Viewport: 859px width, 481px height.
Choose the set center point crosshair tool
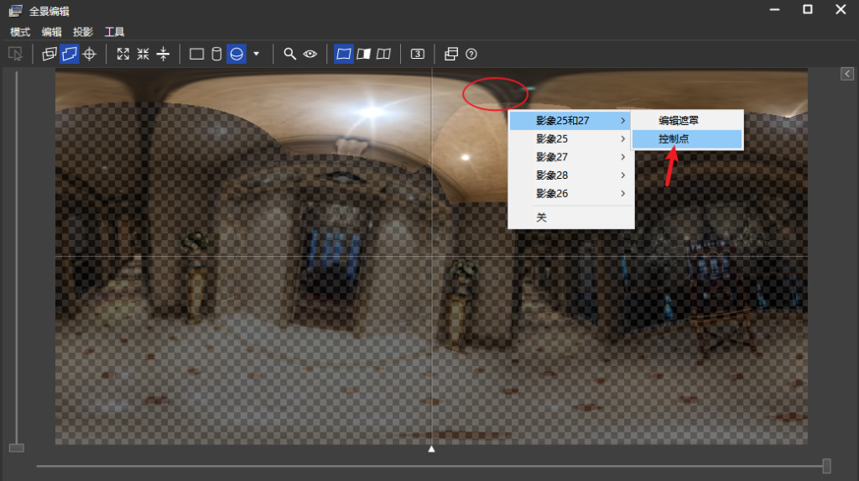[x=89, y=54]
